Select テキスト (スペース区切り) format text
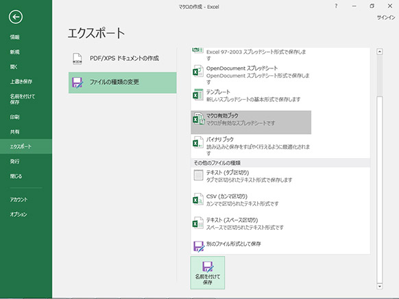 pyautogui.click(x=232, y=220)
